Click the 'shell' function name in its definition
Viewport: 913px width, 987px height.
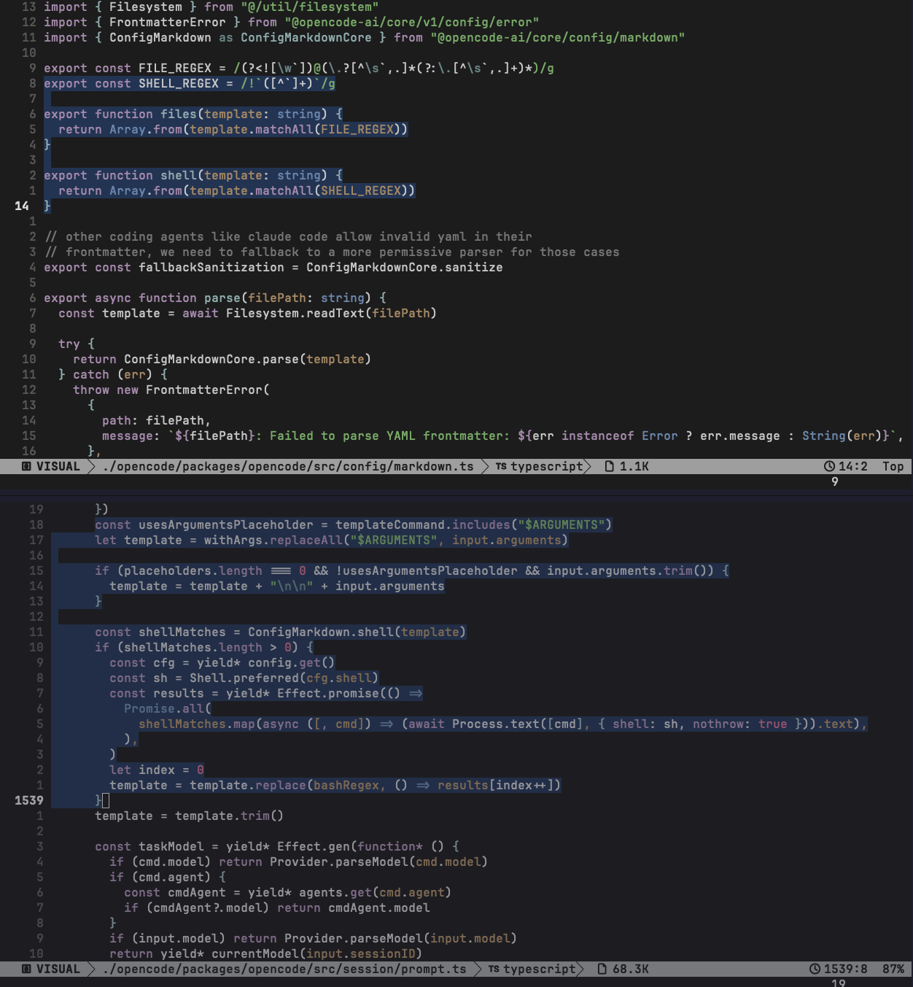click(x=179, y=175)
